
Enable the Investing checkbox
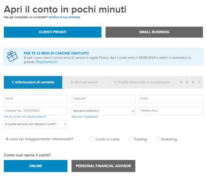click(x=158, y=139)
